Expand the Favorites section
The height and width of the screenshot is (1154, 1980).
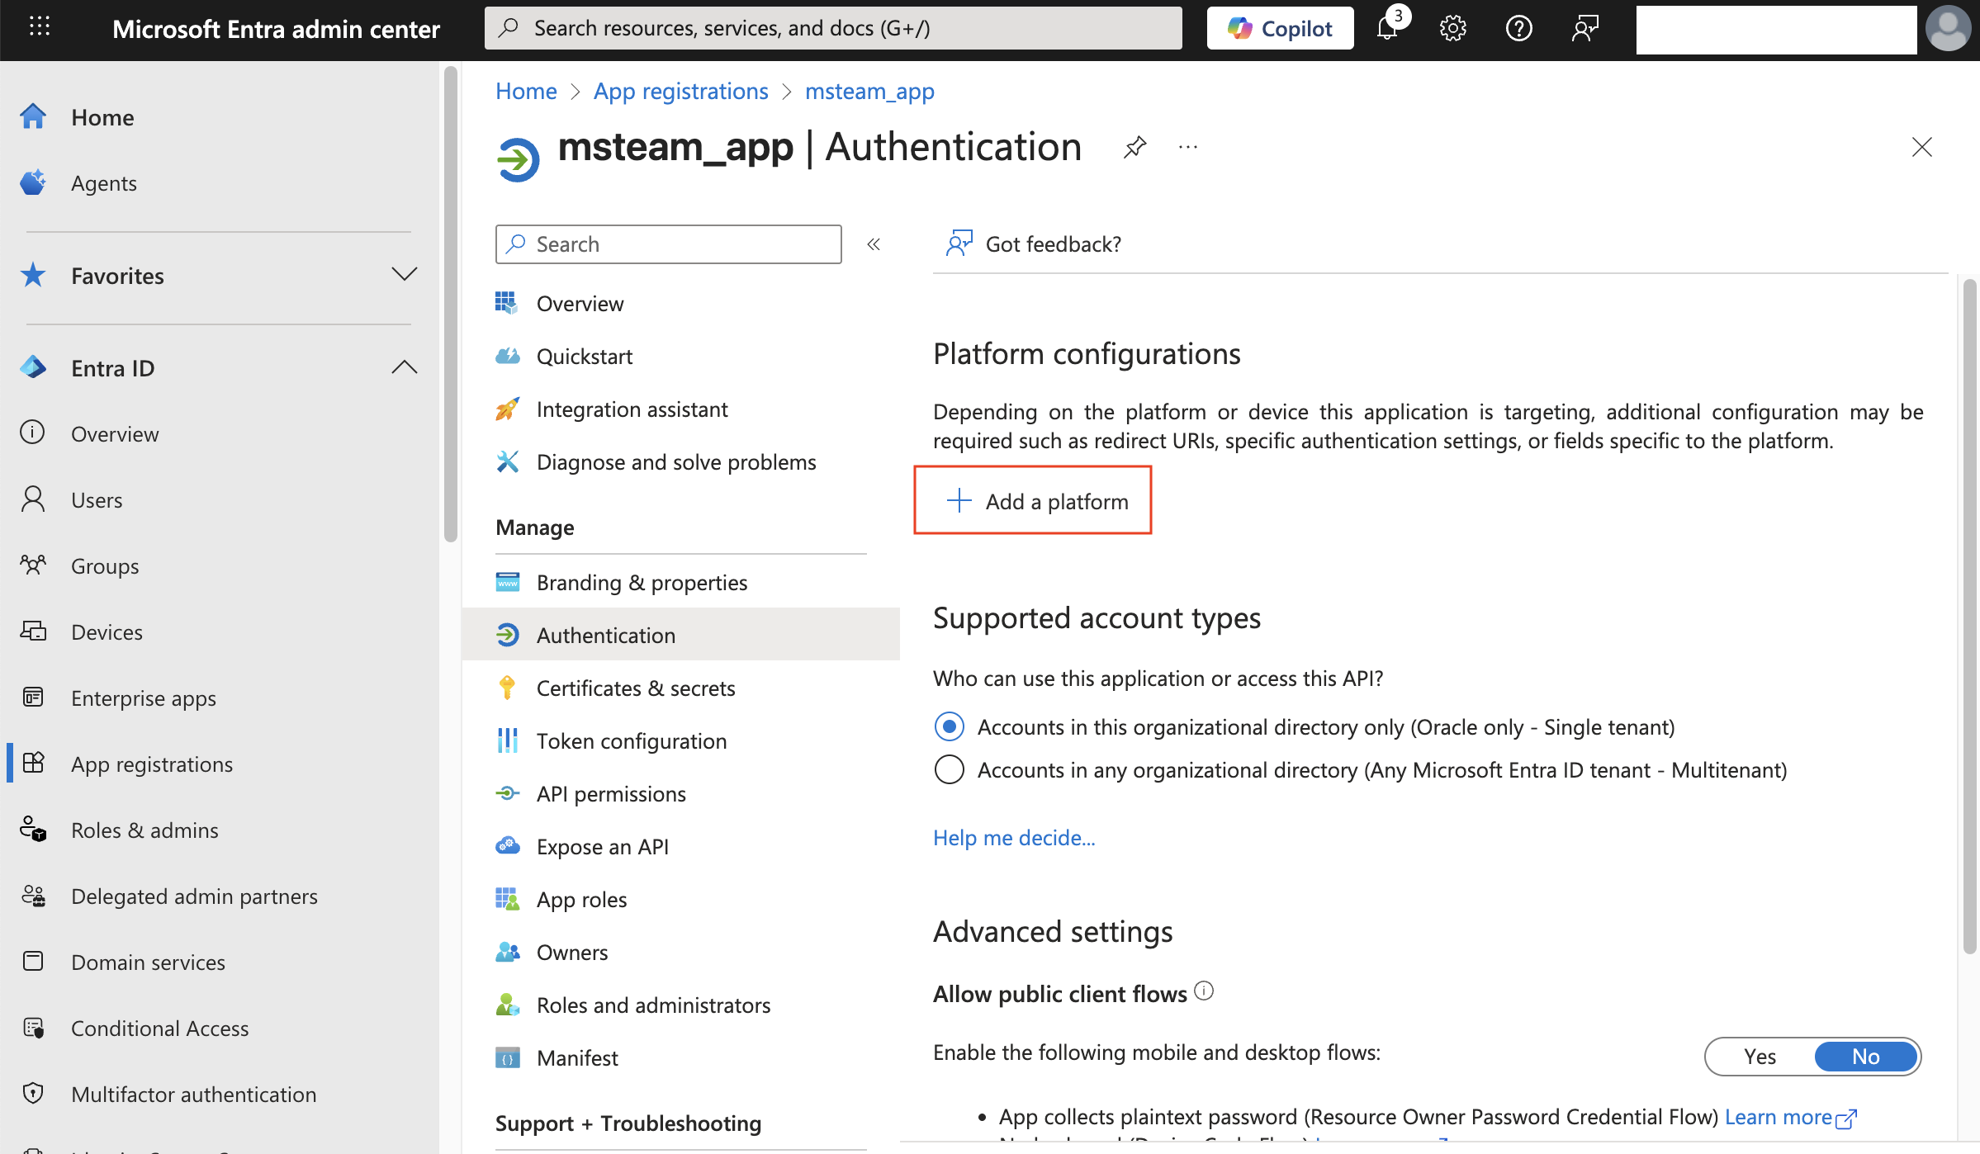coord(404,275)
